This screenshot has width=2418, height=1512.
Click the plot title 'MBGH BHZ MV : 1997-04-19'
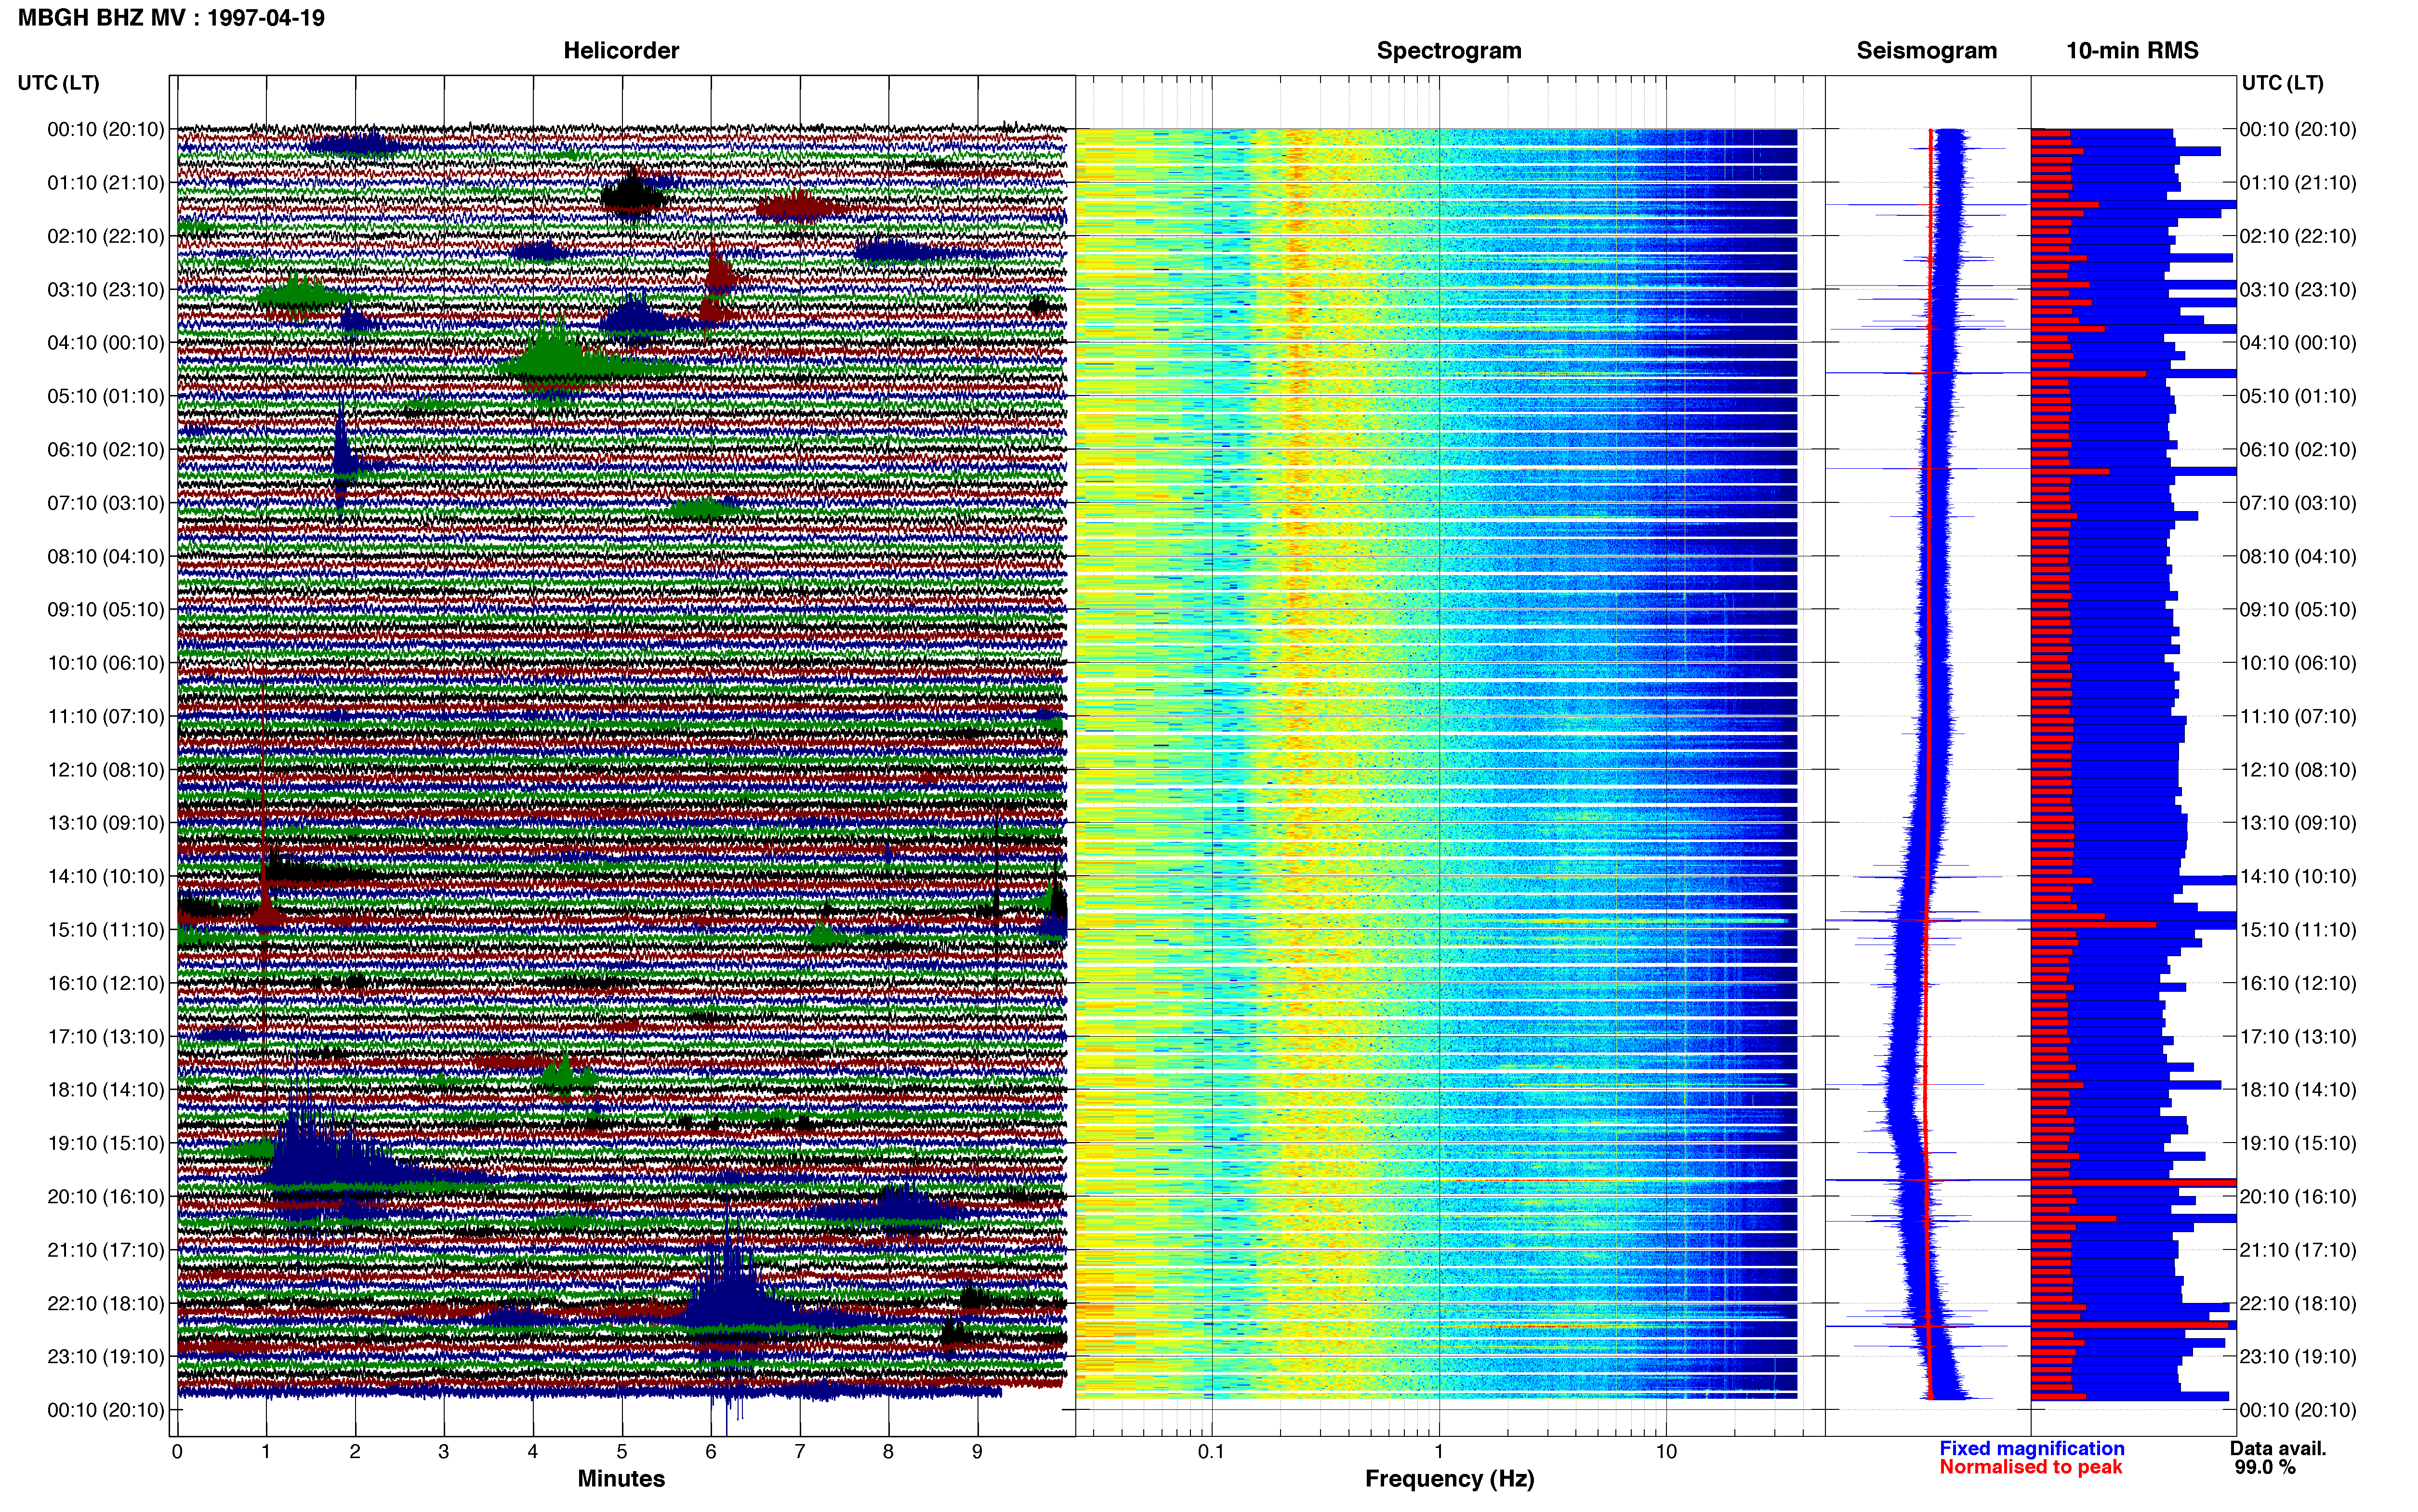(171, 18)
